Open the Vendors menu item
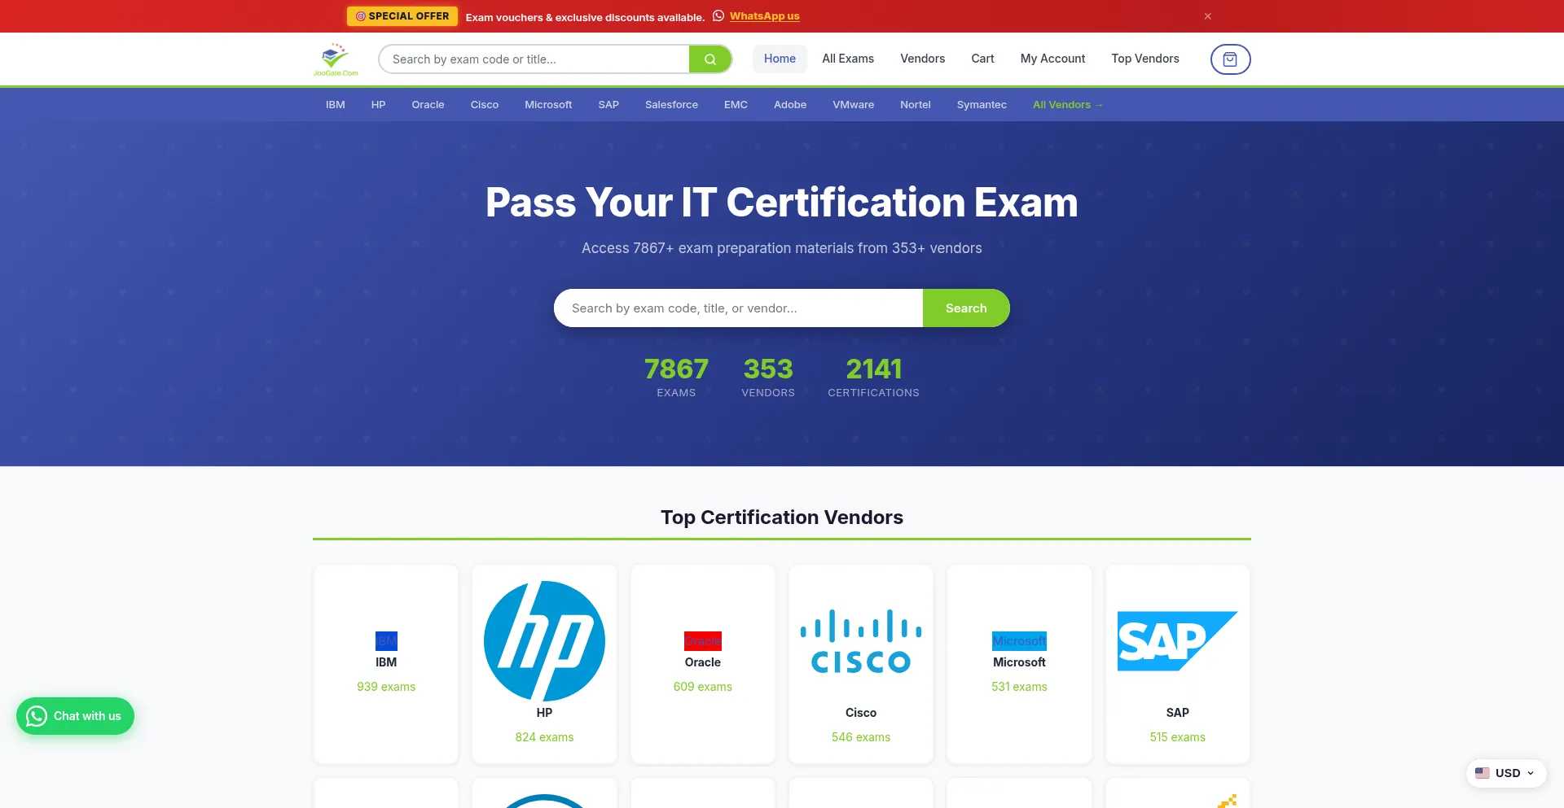This screenshot has width=1564, height=808. point(922,59)
